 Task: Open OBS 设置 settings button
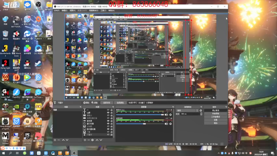point(215,120)
